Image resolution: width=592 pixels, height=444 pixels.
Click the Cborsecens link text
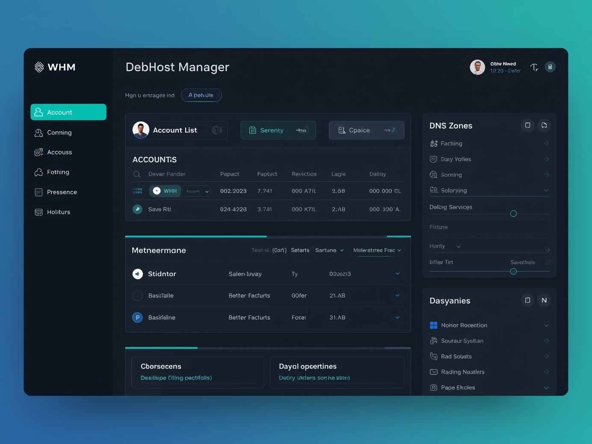point(160,366)
